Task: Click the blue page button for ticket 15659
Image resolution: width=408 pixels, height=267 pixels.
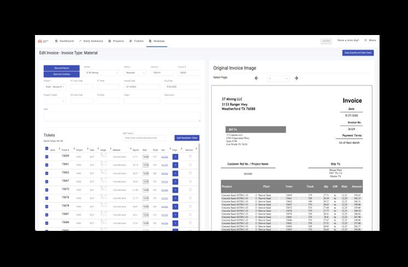Action: (x=176, y=156)
